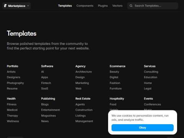Open the Ecommerce category
The image size is (184, 138).
point(117,66)
